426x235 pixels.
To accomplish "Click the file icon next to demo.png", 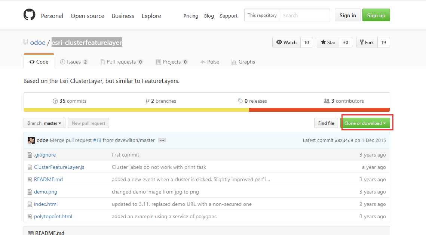I will [30, 192].
